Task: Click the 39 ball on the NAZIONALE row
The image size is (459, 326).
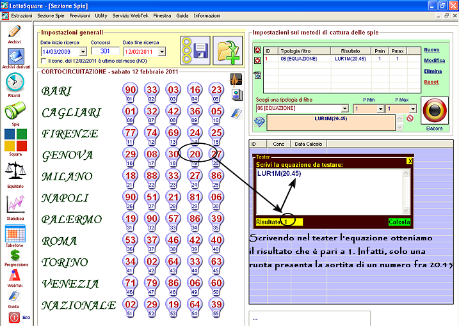Action: pyautogui.click(x=216, y=304)
